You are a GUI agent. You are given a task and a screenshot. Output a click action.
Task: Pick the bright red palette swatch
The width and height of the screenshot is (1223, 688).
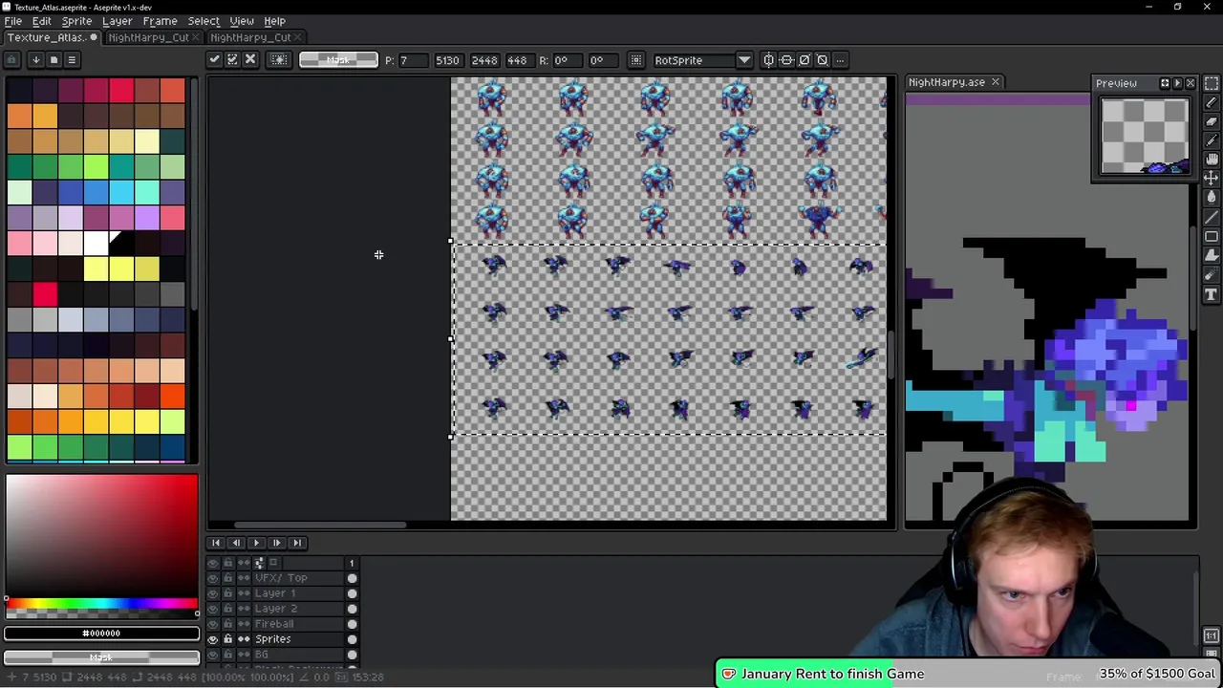[x=45, y=294]
